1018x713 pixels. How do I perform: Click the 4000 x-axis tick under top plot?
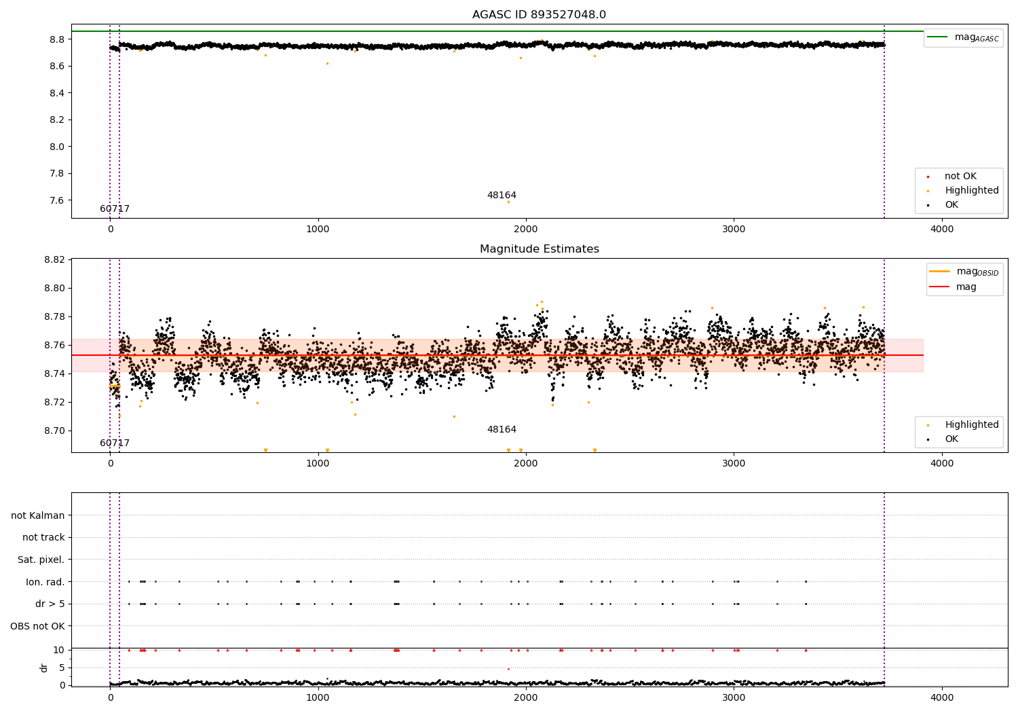pyautogui.click(x=941, y=230)
